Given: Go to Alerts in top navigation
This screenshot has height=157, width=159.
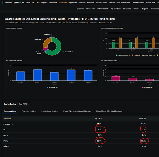Looking at the screenshot, I should click(x=28, y=3).
